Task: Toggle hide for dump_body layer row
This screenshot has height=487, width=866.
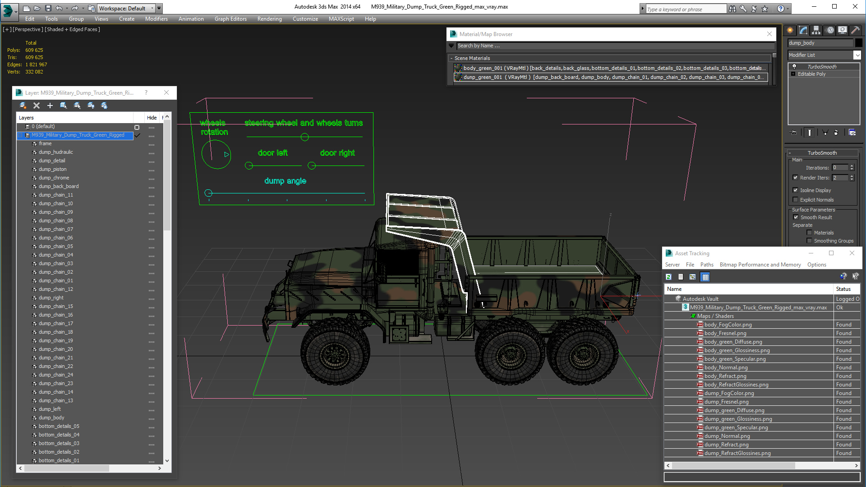Action: [152, 418]
